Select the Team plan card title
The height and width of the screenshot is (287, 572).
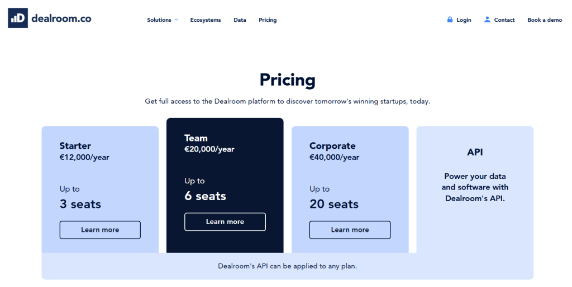(196, 138)
